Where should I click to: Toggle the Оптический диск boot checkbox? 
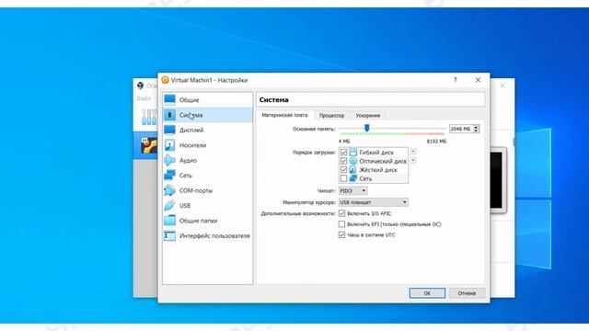[x=343, y=161]
